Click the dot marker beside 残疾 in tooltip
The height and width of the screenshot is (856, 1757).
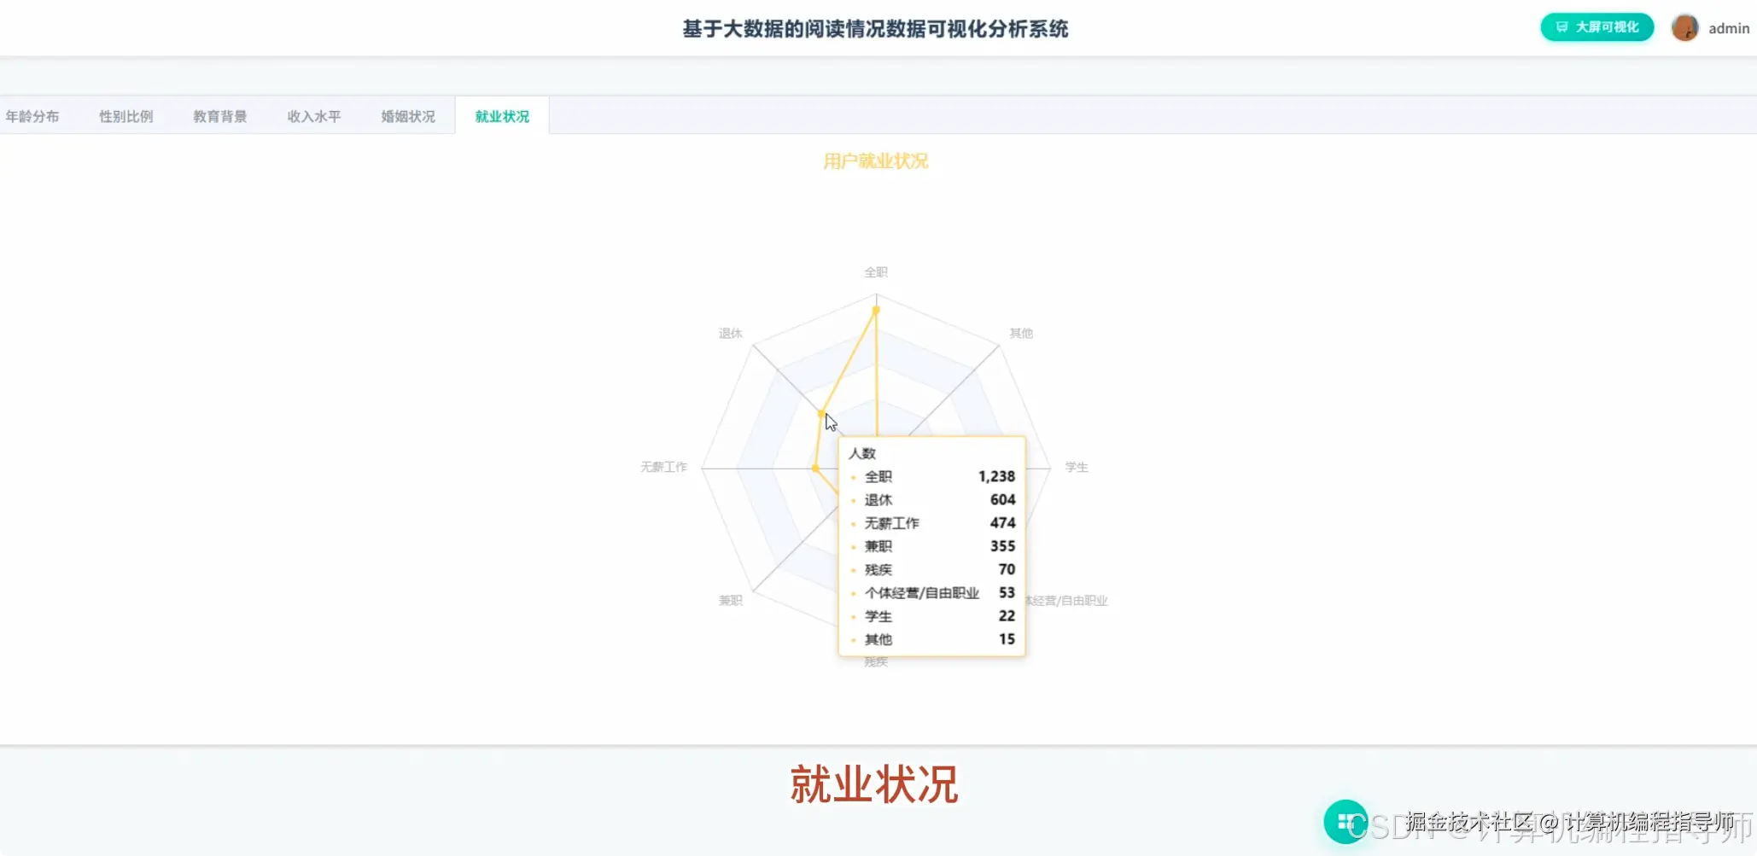click(x=853, y=570)
